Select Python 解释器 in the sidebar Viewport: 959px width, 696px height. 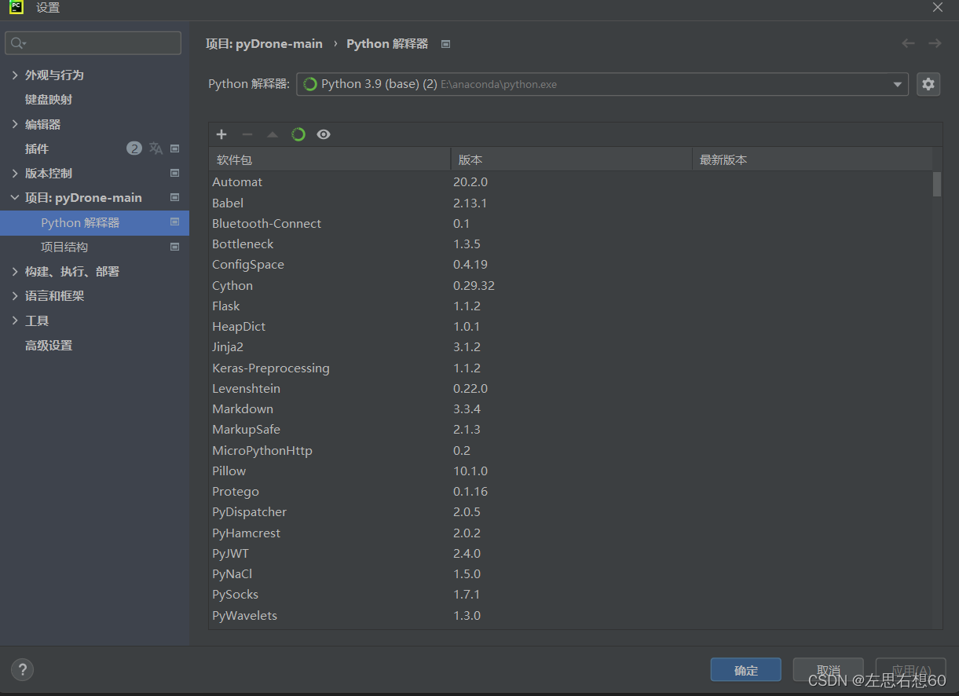tap(94, 222)
